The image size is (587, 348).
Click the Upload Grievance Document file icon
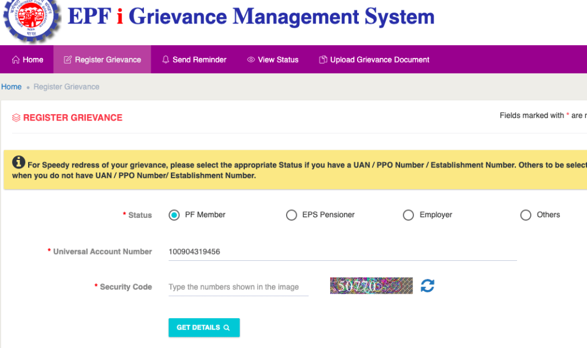click(x=323, y=60)
